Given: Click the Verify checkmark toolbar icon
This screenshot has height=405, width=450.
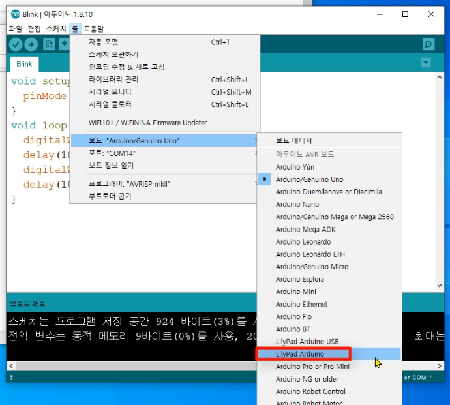Looking at the screenshot, I should pyautogui.click(x=16, y=44).
